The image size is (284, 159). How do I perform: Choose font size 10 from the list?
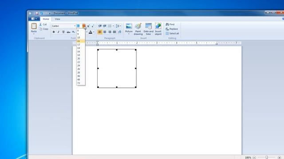(81, 38)
